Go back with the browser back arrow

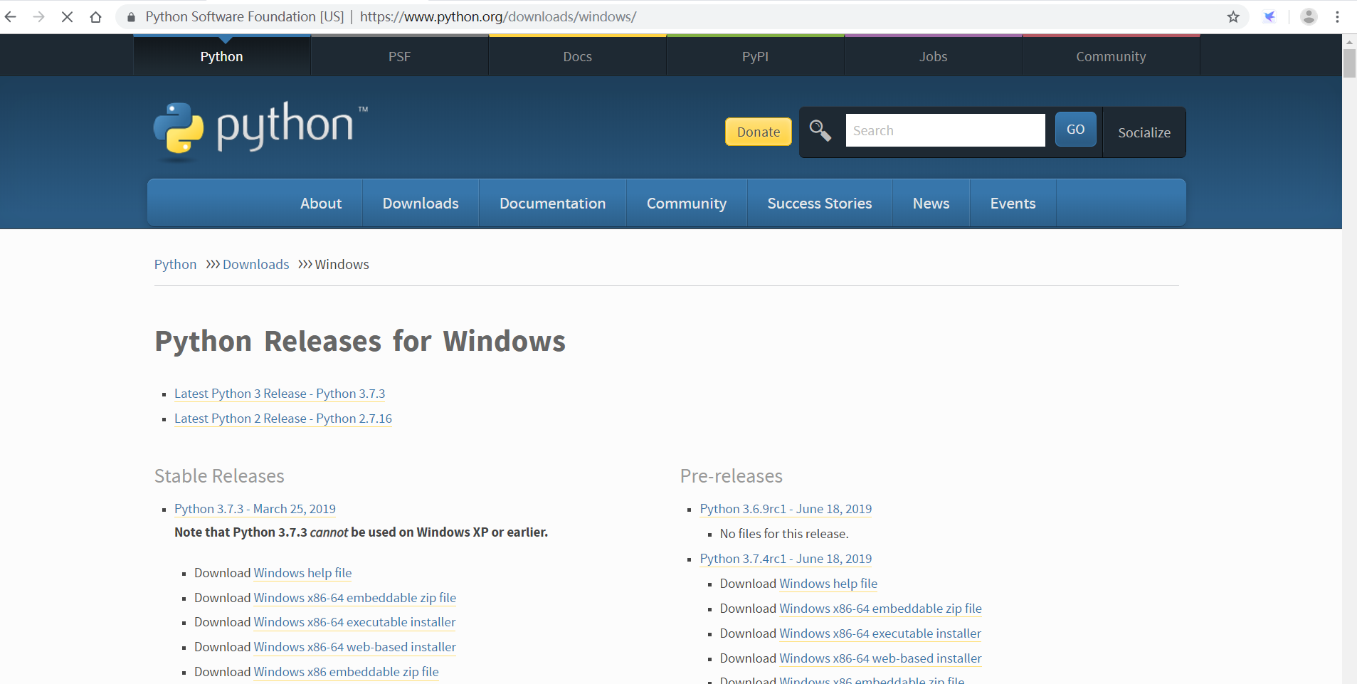point(11,16)
